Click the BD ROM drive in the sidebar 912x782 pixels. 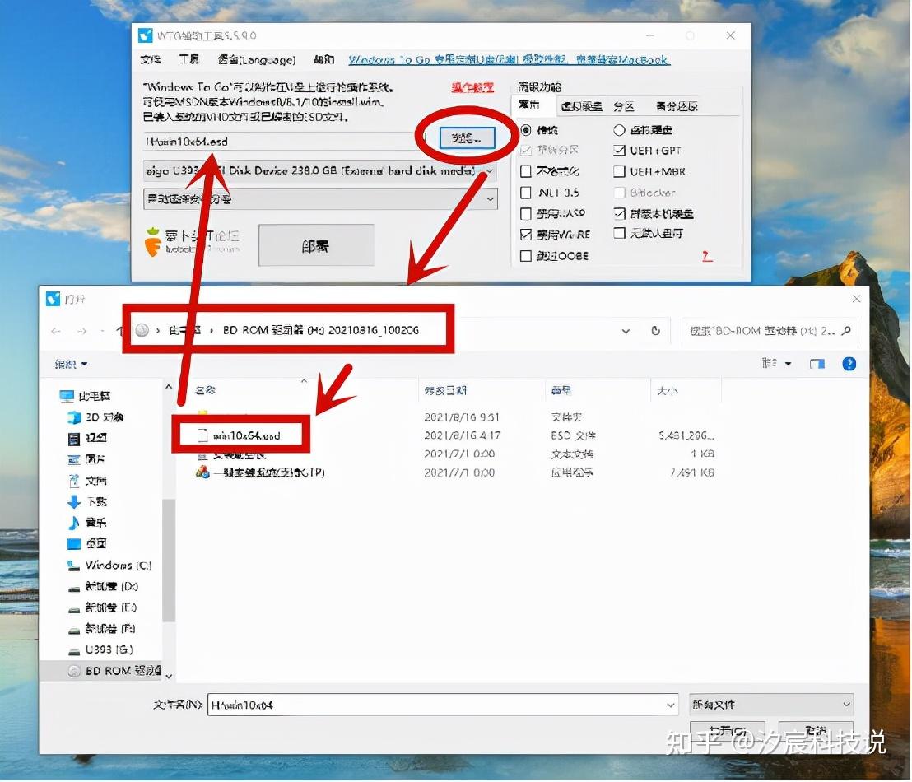click(x=117, y=670)
